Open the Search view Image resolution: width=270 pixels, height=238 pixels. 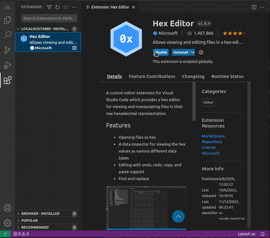coord(8,35)
